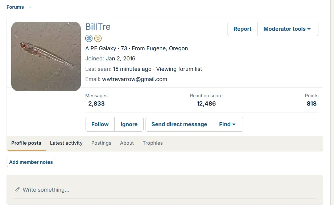The image size is (334, 205).
Task: Open the fish avatar thumbnail
Action: click(x=46, y=56)
